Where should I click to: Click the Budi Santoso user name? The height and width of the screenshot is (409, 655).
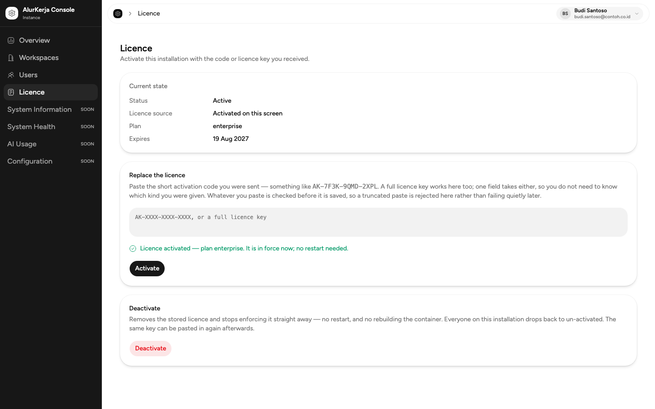coord(590,10)
